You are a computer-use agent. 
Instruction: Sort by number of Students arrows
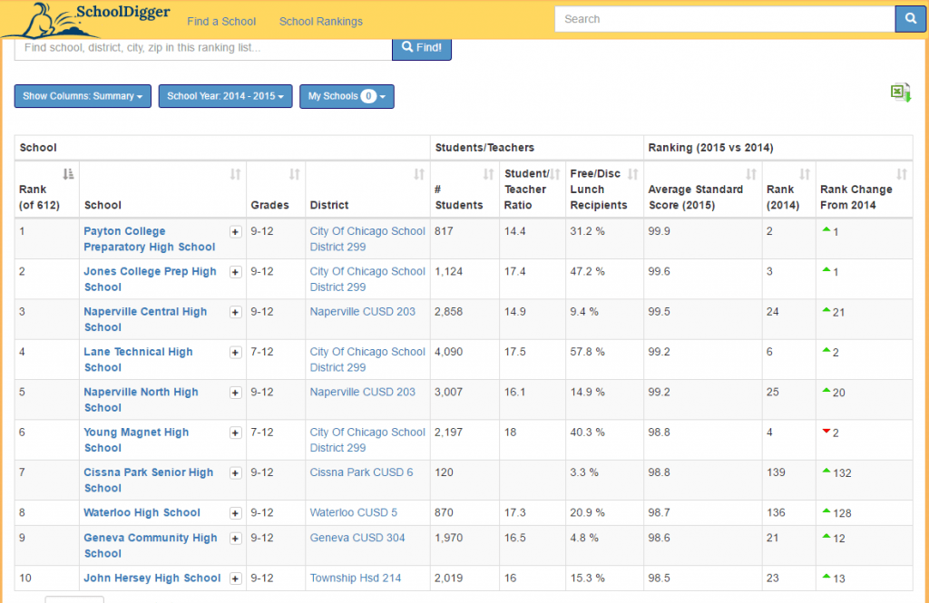pyautogui.click(x=488, y=174)
